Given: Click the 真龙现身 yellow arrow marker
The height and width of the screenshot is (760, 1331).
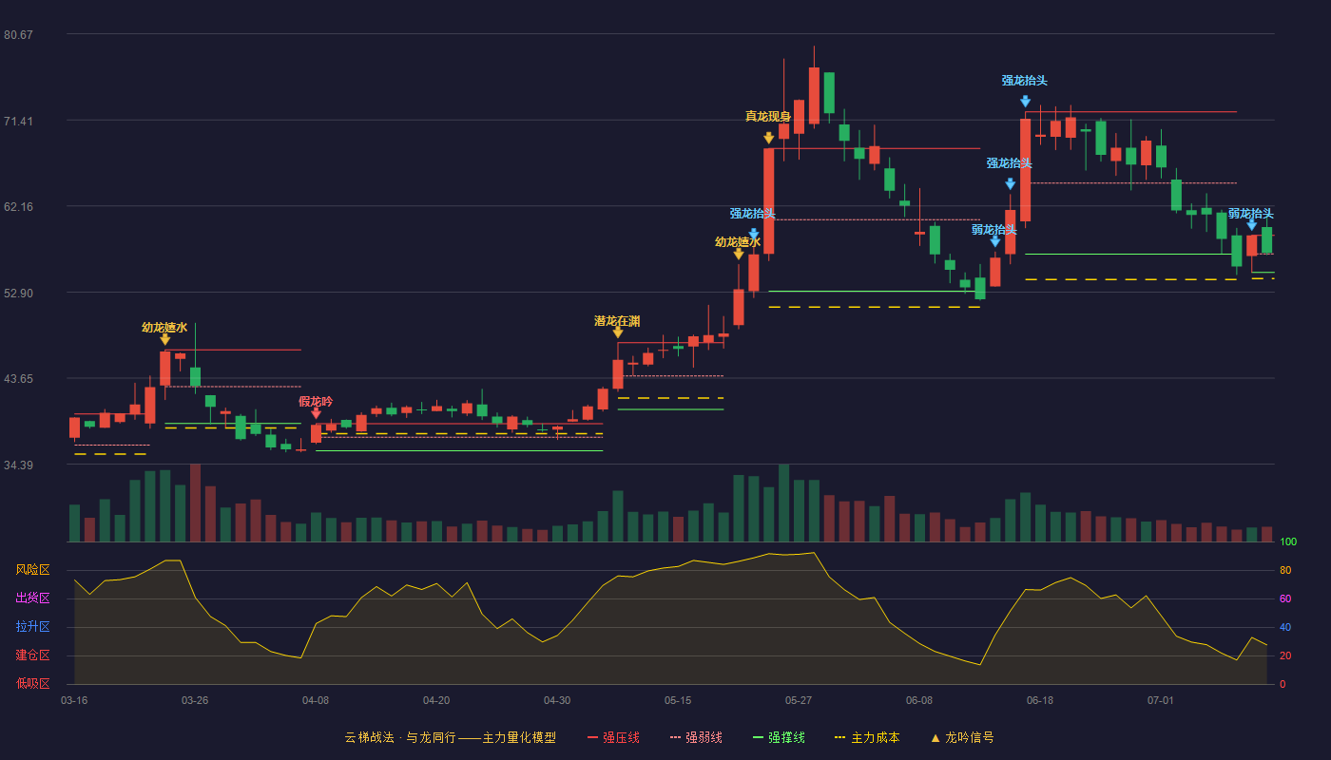Looking at the screenshot, I should coord(768,138).
